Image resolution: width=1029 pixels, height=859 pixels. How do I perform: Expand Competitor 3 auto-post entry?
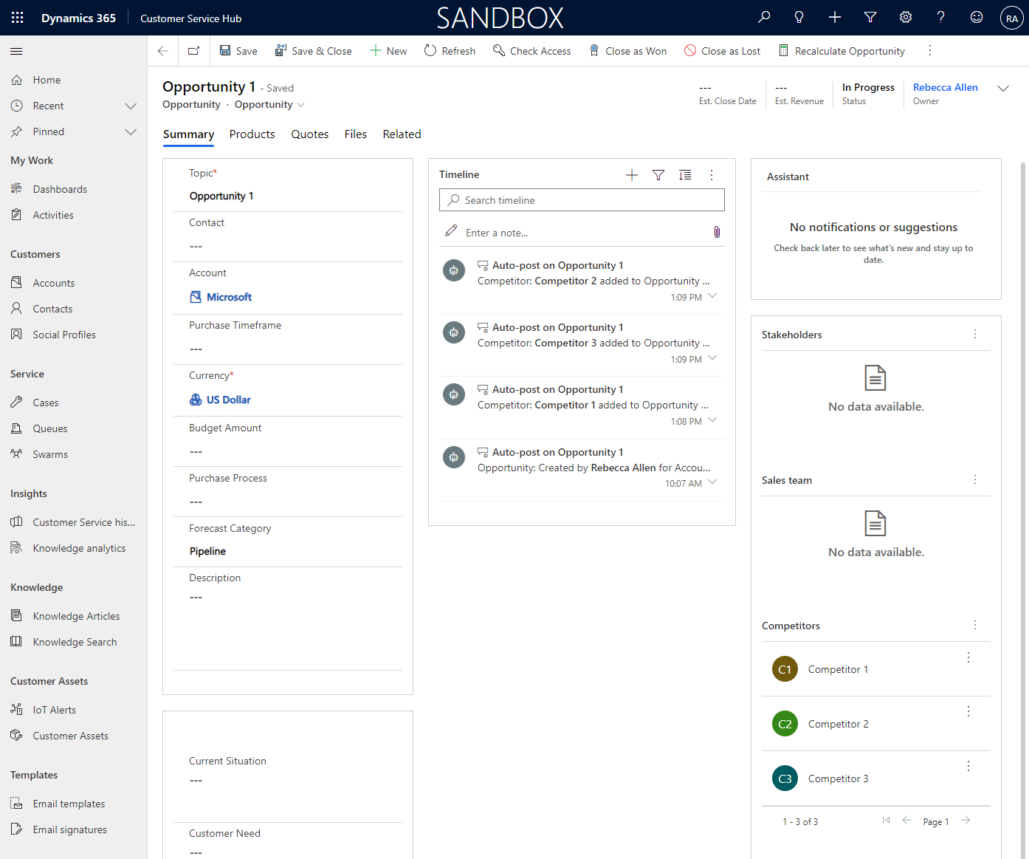[712, 358]
